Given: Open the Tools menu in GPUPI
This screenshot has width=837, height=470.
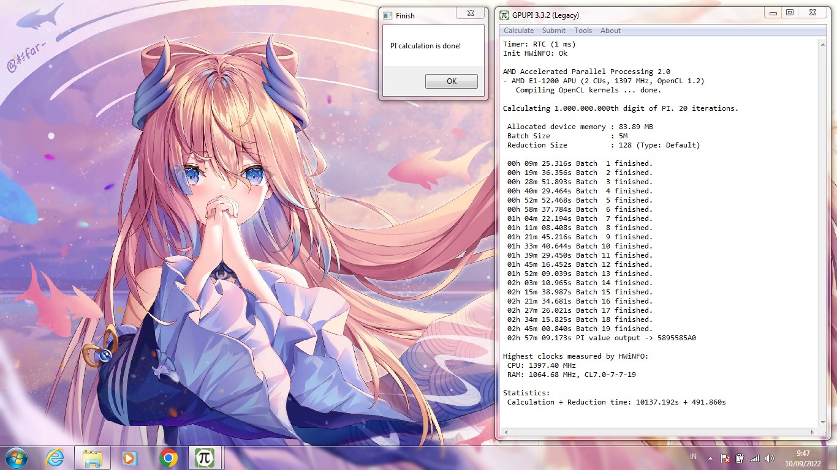Looking at the screenshot, I should pyautogui.click(x=583, y=31).
